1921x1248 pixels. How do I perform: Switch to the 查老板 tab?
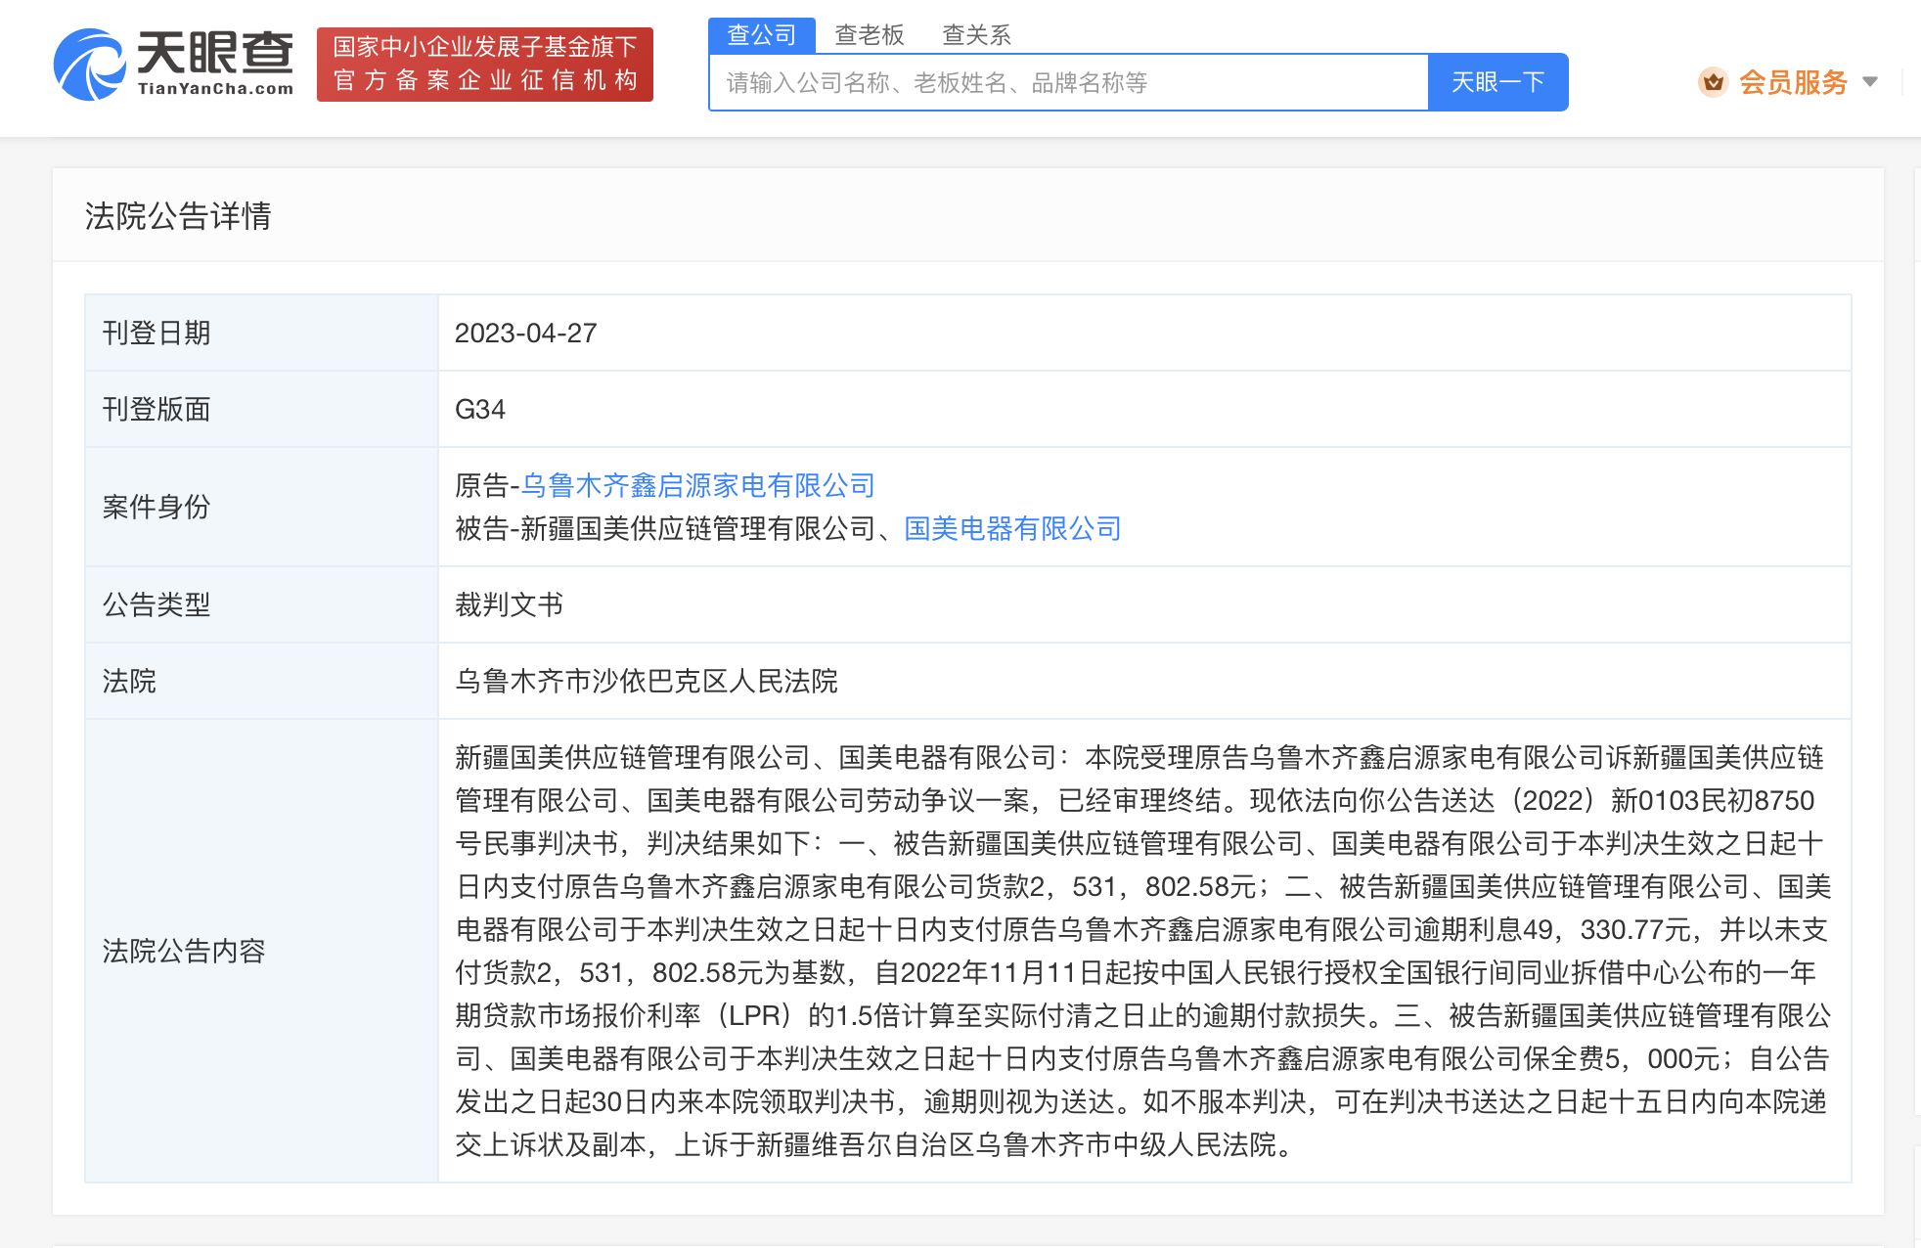869,34
